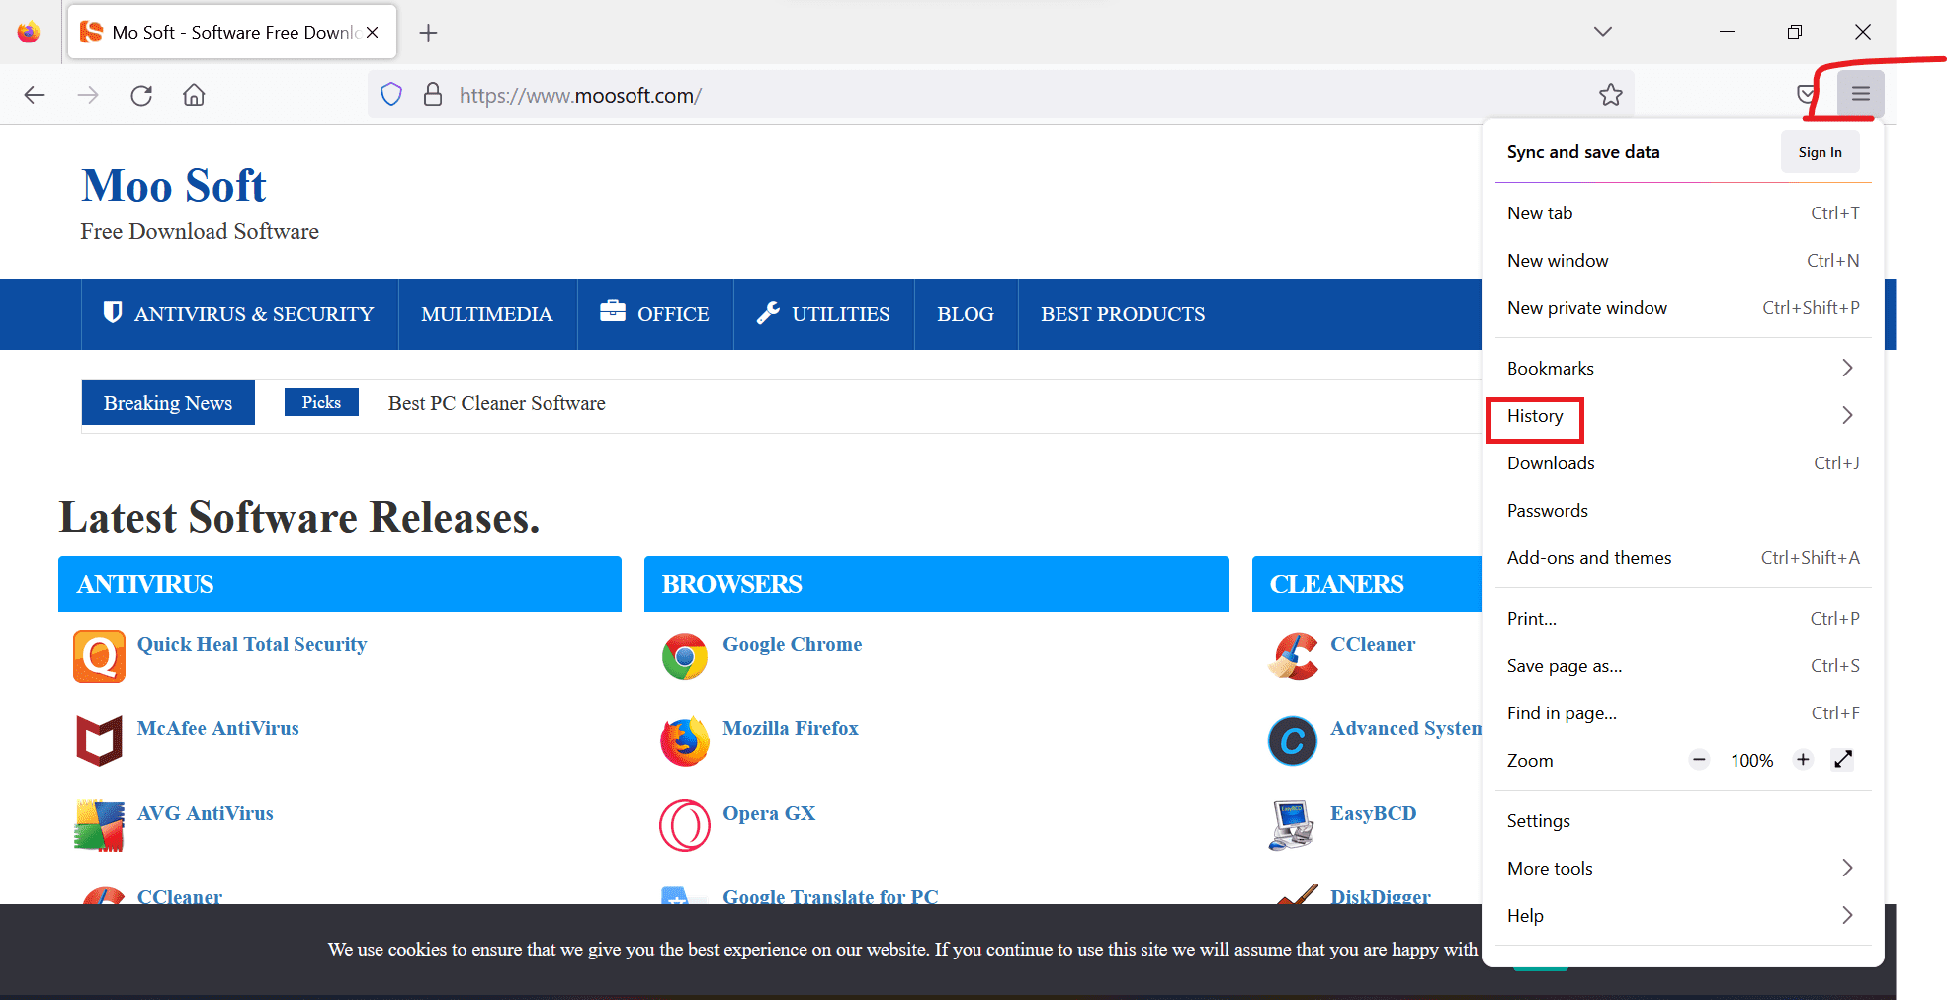Screen dimensions: 1948x1000
Task: Open the Blog nav item
Action: point(966,314)
